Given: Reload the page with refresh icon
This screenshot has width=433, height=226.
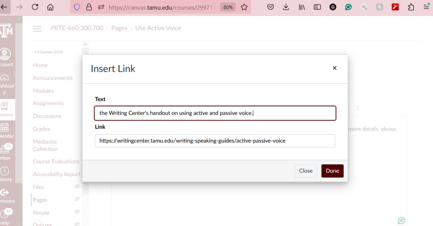Looking at the screenshot, I should 35,7.
